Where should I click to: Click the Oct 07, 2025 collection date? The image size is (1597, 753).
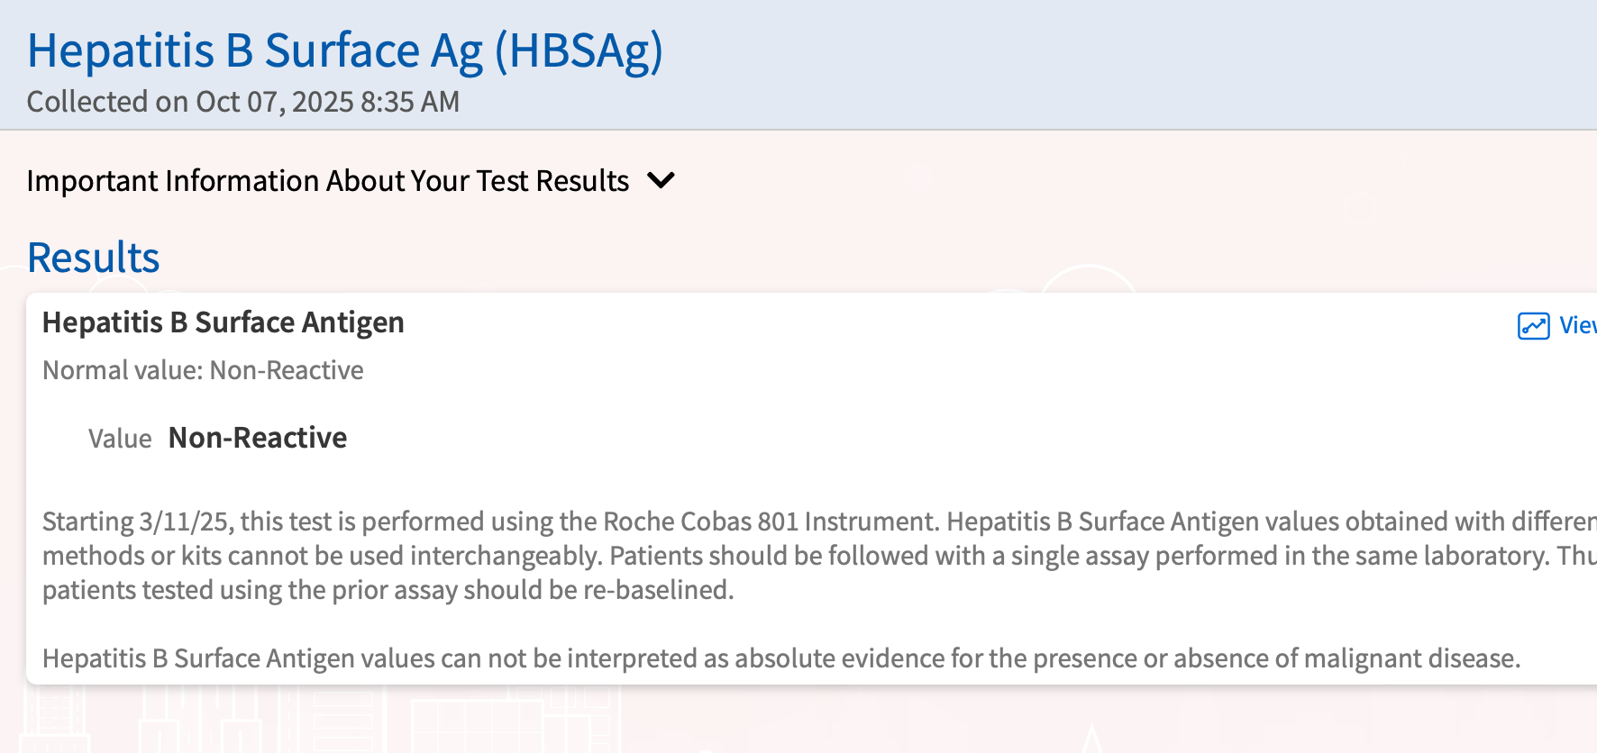274,102
